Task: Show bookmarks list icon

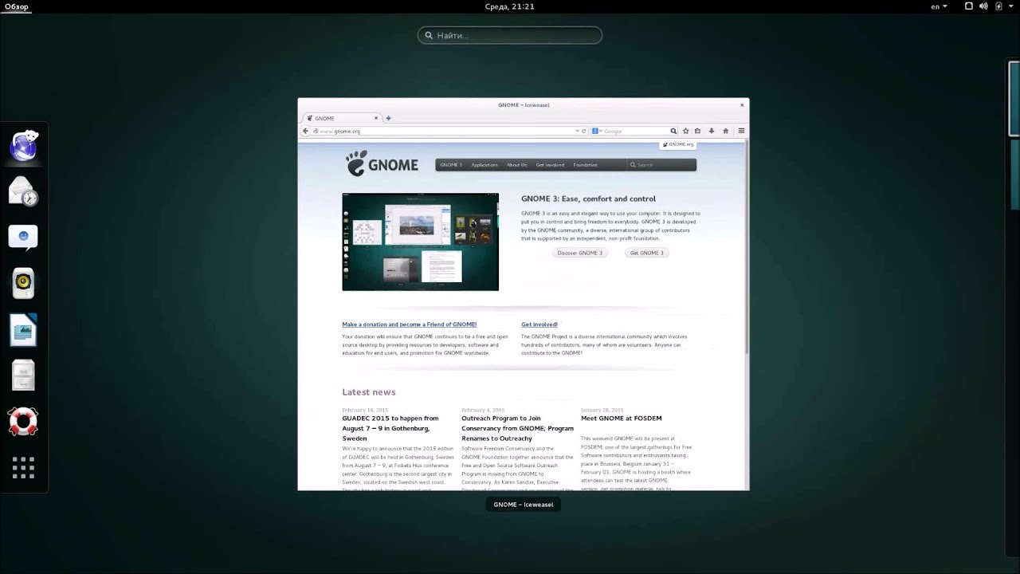Action: click(697, 131)
